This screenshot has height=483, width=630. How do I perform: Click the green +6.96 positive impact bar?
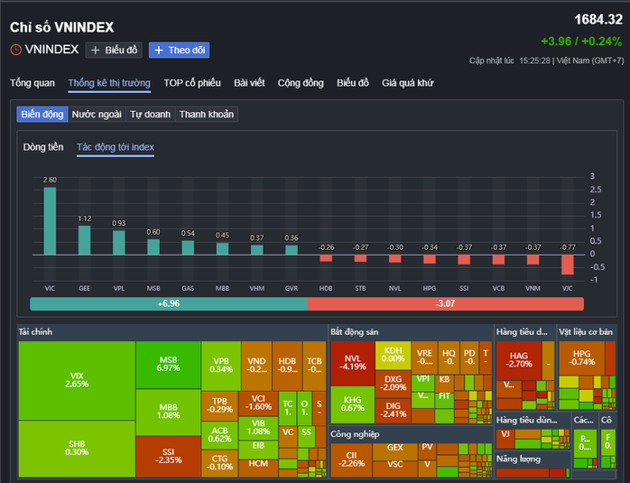click(x=168, y=304)
